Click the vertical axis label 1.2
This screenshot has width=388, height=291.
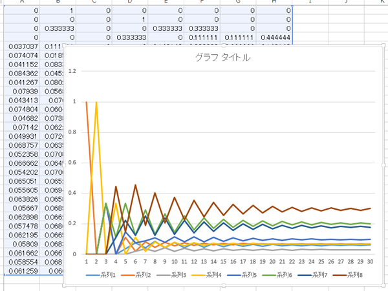click(x=72, y=71)
